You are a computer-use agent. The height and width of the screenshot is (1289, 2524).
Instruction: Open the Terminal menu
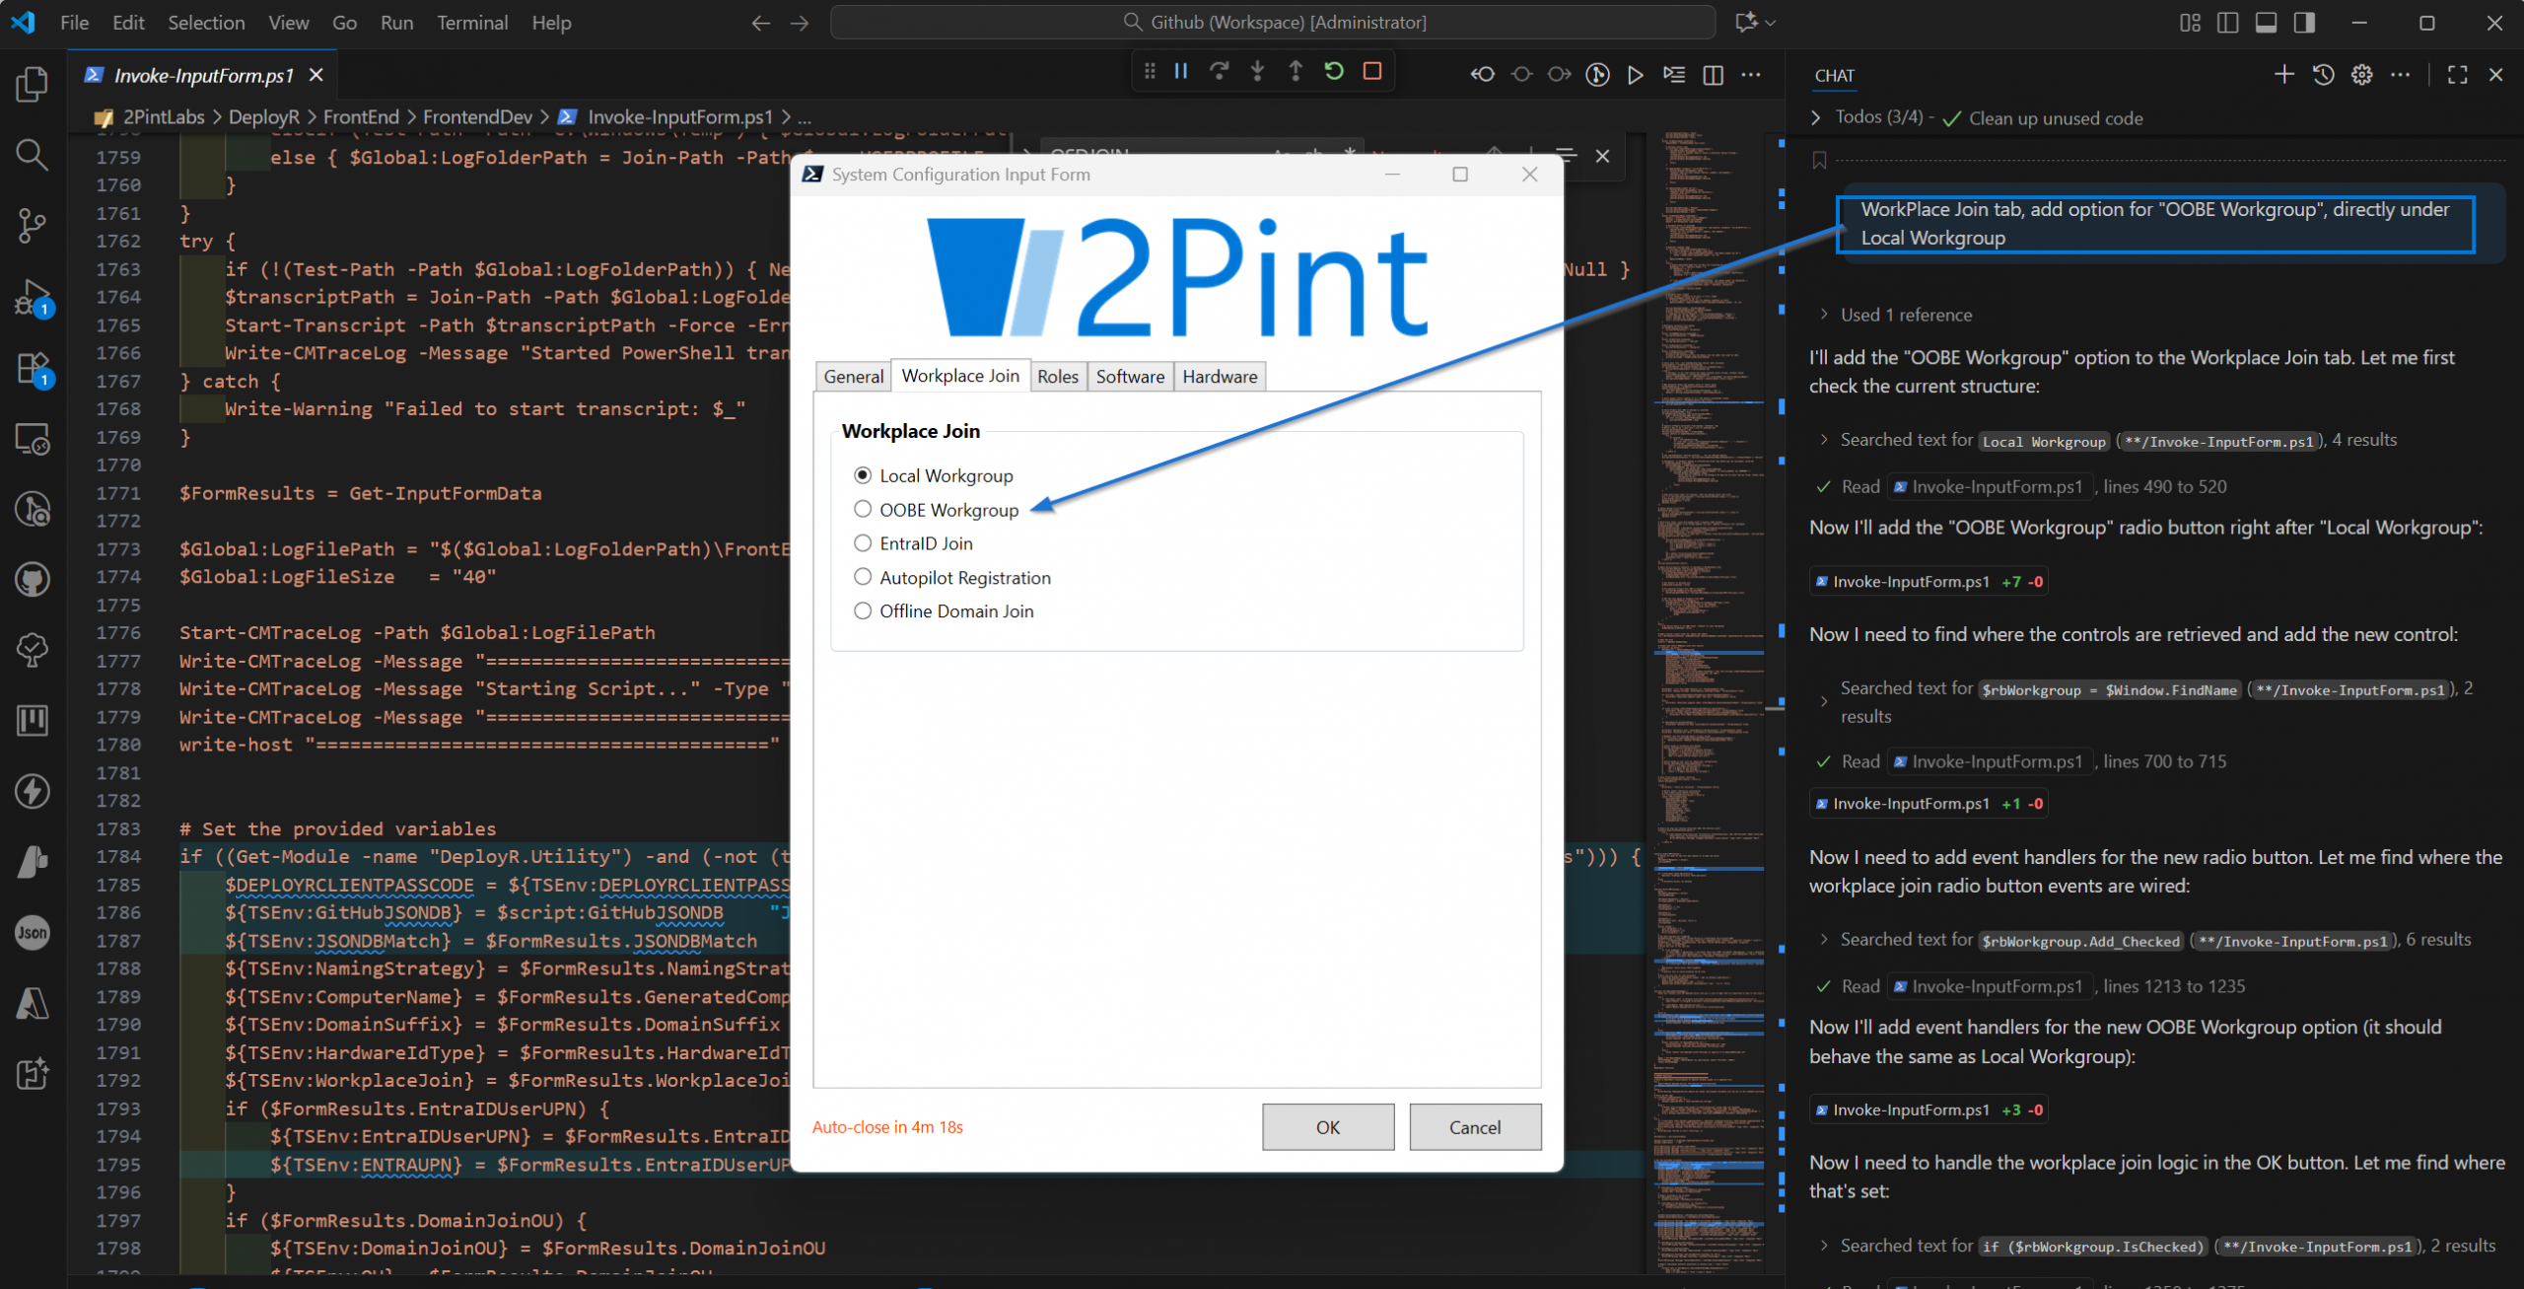click(472, 23)
